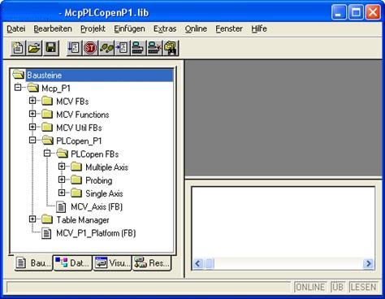Expand the MCV FBs node
385x299 pixels.
(32, 101)
